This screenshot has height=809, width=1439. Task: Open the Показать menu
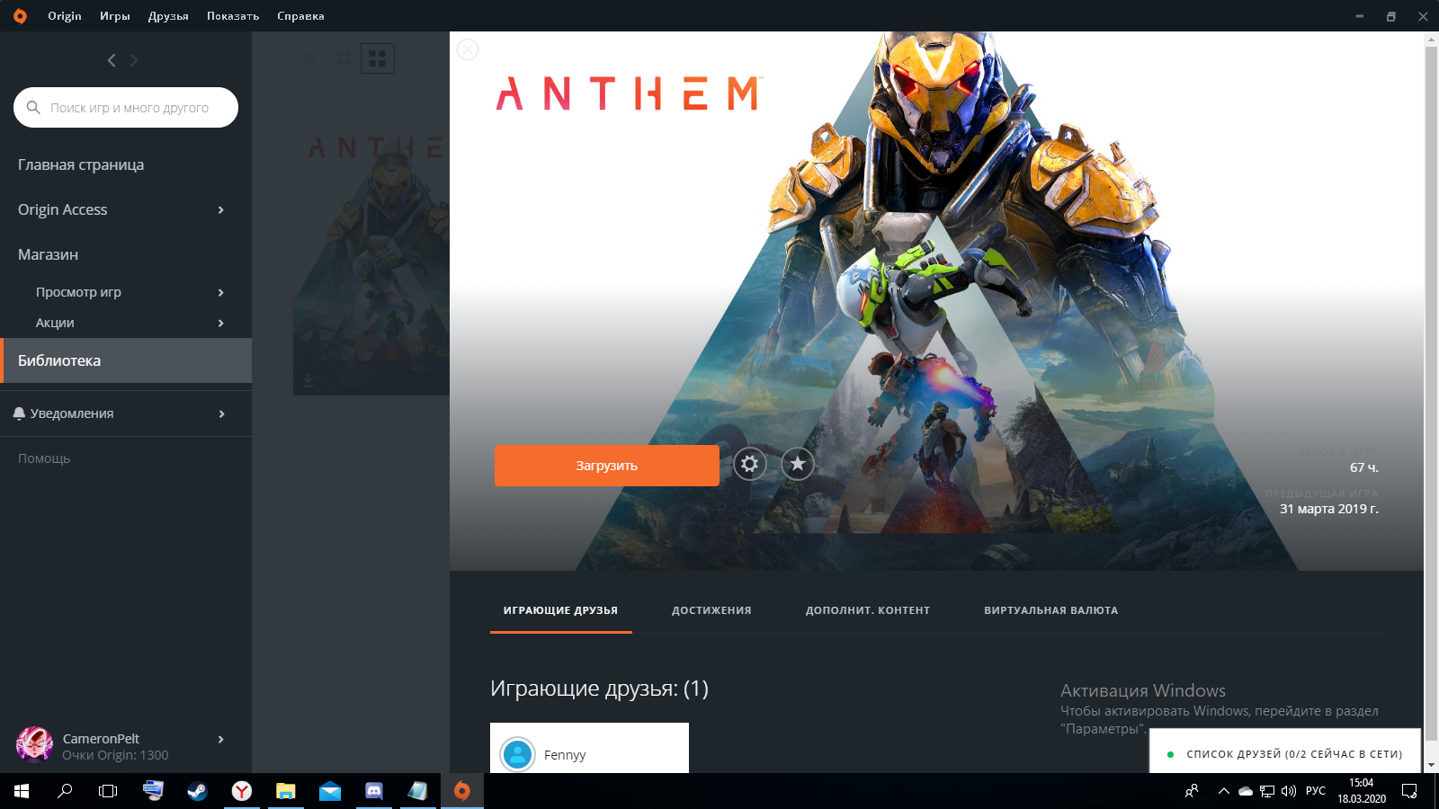pos(233,16)
